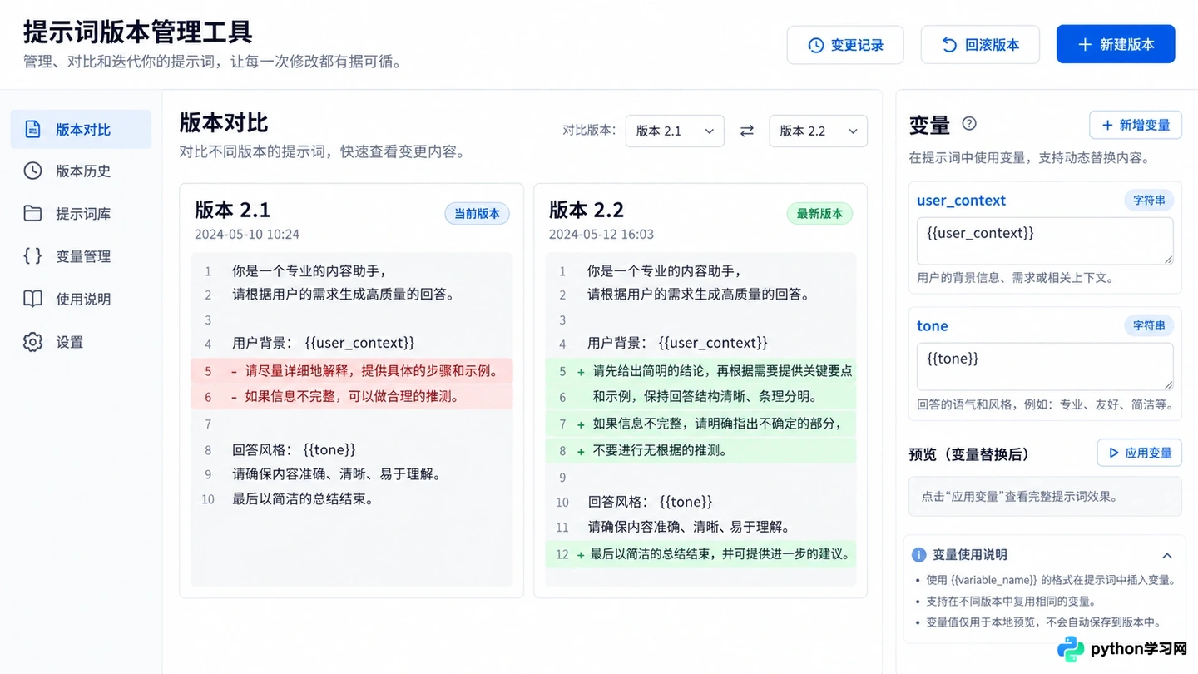
Task: Click the clock icon beside 版本历史
Action: click(32, 171)
